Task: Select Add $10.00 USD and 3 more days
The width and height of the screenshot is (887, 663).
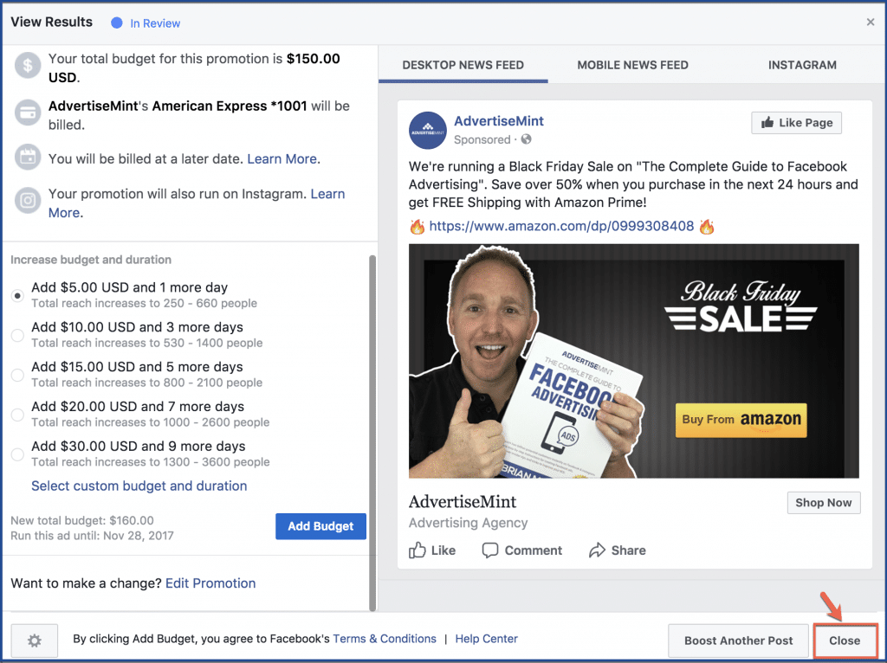Action: [17, 335]
